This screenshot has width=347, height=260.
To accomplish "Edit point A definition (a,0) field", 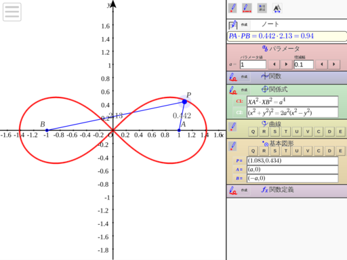I will pos(293,170).
